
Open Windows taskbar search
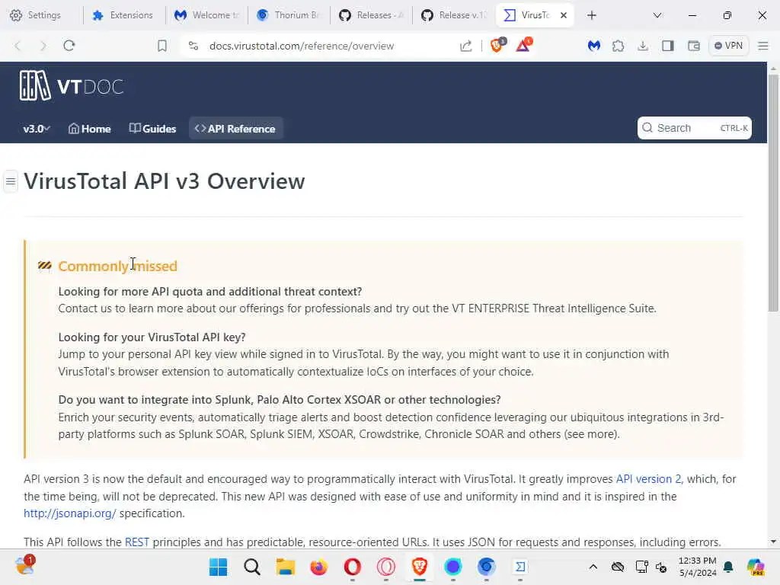(x=251, y=567)
